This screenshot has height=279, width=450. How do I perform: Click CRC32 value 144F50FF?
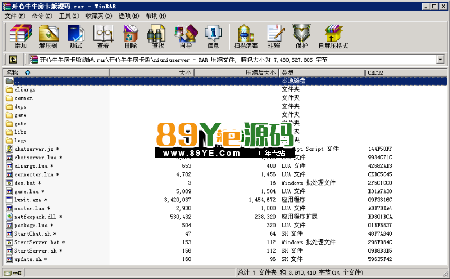pos(380,148)
